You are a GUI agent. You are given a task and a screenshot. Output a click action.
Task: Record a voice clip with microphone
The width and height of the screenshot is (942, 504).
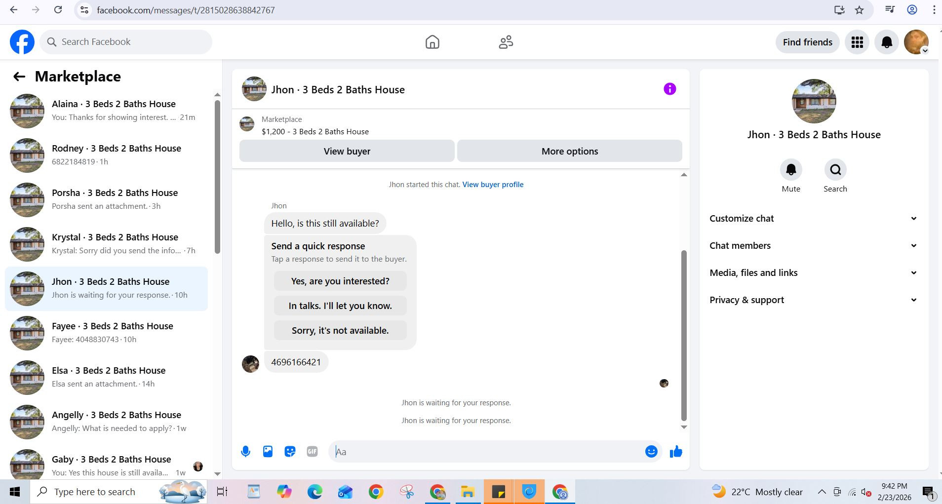[245, 451]
